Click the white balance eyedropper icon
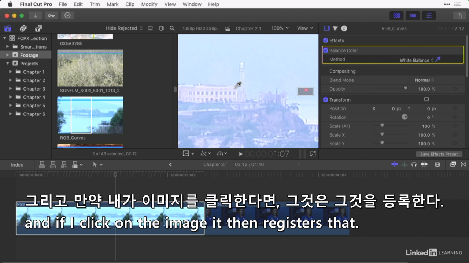Screen dimensions: 469x263 (438, 60)
